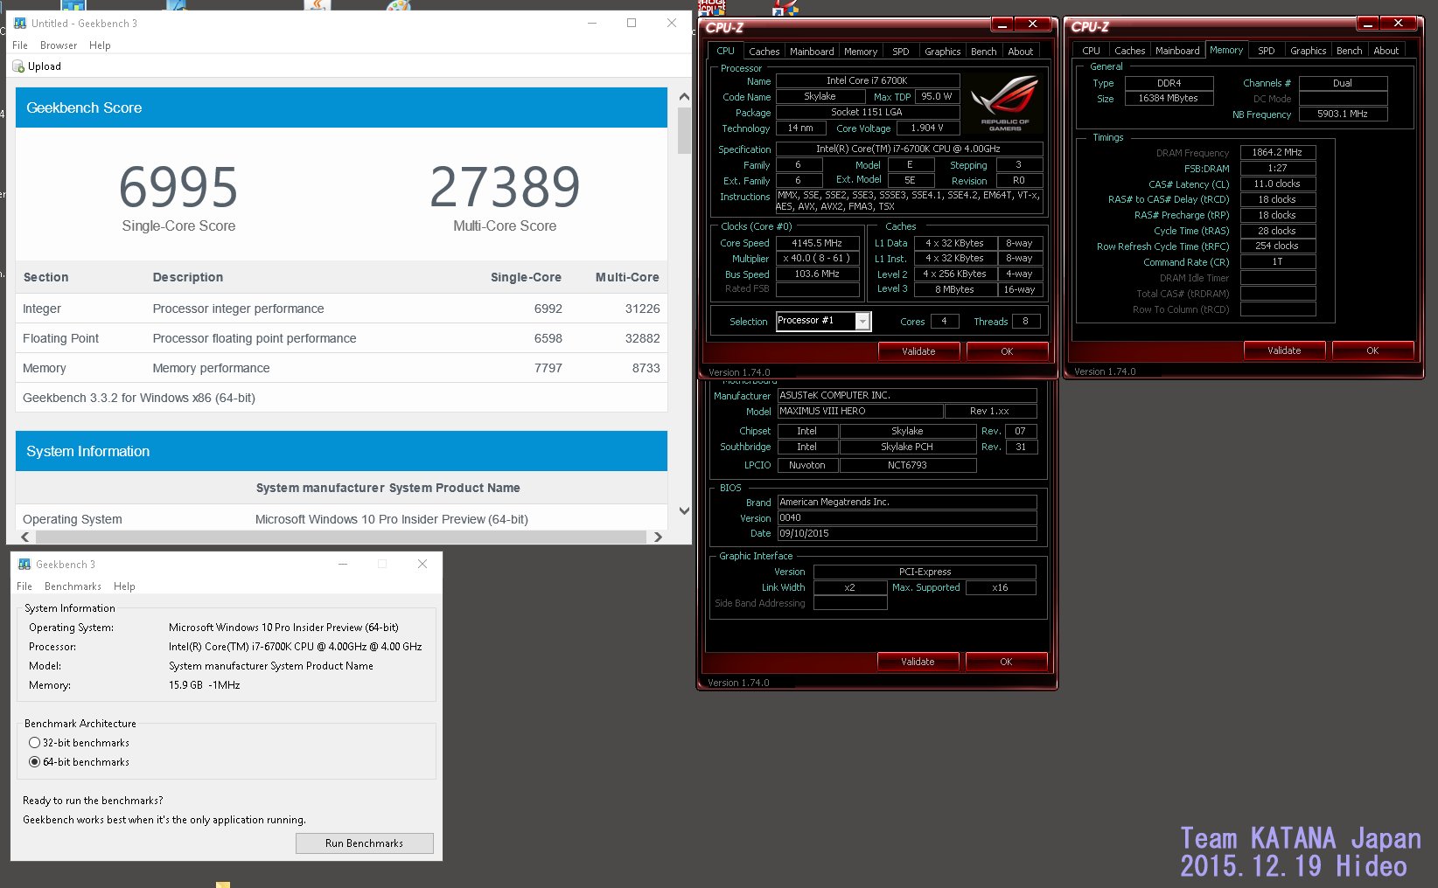Click the scroll down arrow in Geekbench results

(x=684, y=511)
